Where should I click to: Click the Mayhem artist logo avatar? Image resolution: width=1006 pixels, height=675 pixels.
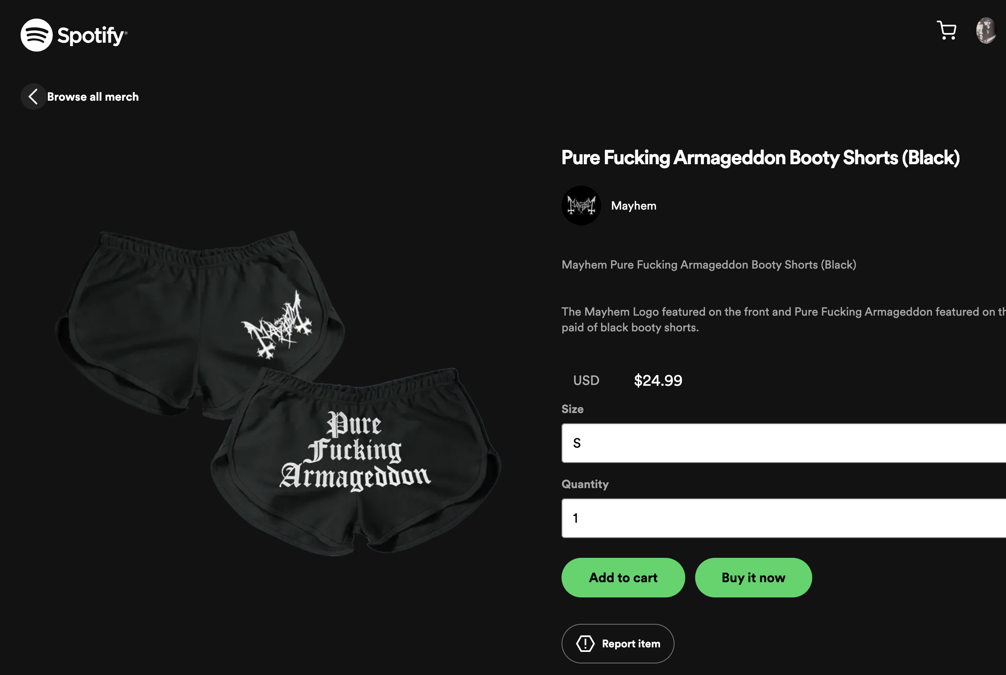point(581,205)
